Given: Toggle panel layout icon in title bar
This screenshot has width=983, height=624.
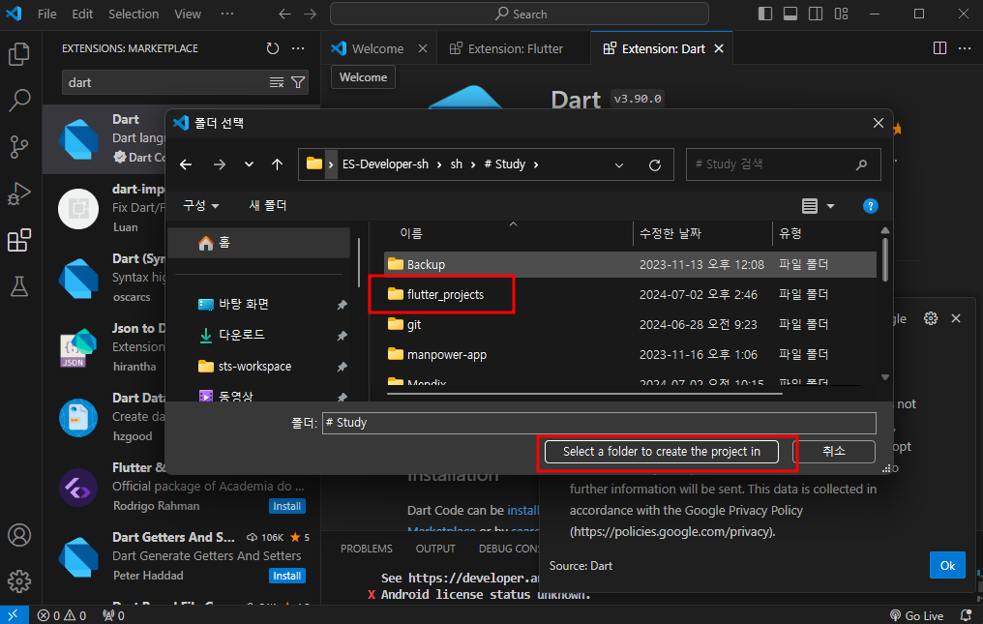Looking at the screenshot, I should click(x=789, y=14).
